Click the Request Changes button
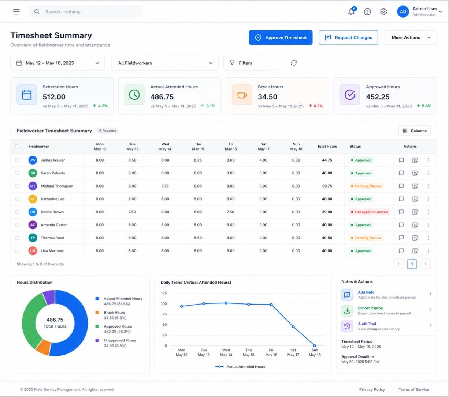Image resolution: width=449 pixels, height=397 pixels. click(348, 37)
